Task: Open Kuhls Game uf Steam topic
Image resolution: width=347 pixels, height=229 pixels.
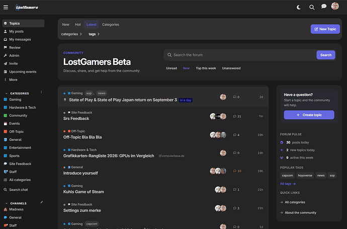Action: pos(83,192)
